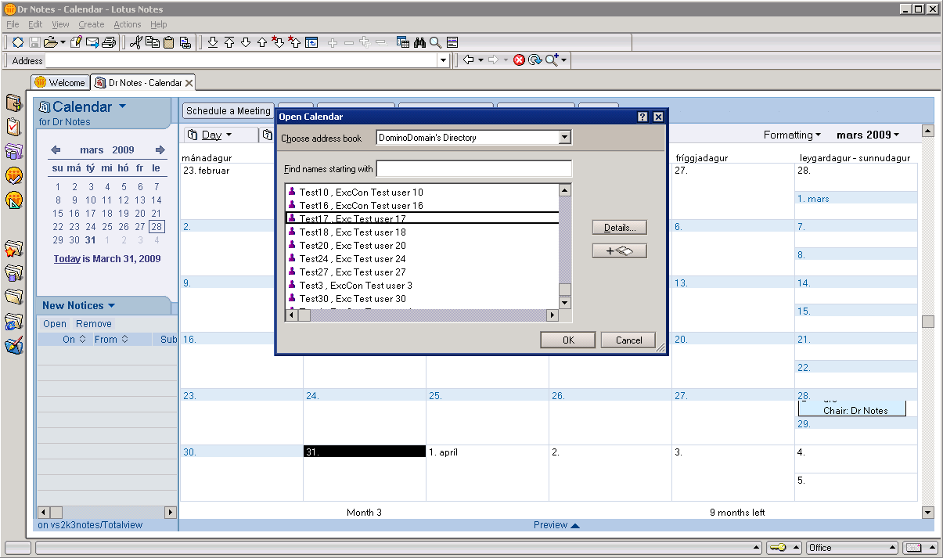Select Test3 , ExcCon Test user 3
Screen dimensions: 943x558
(423, 286)
